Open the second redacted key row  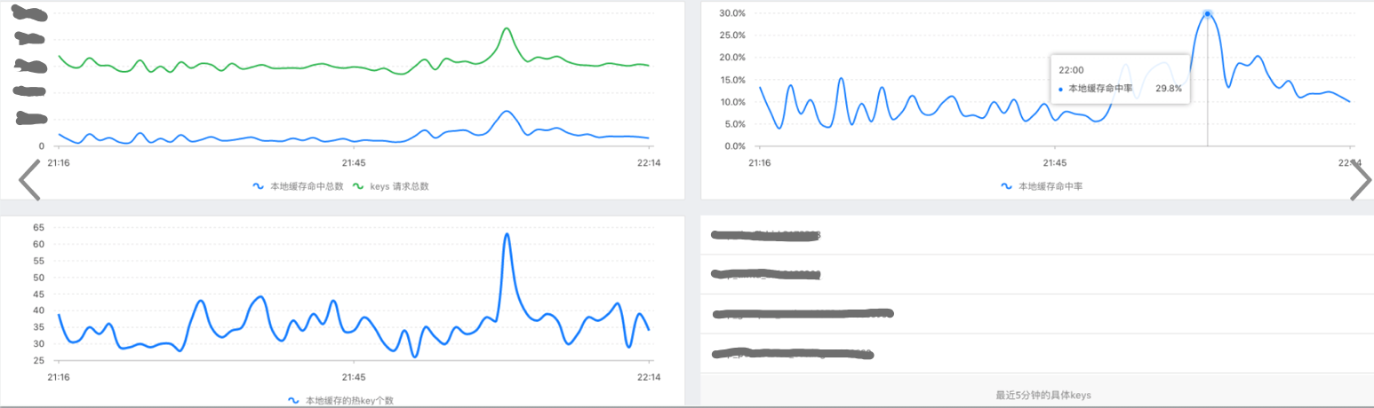[1037, 274]
